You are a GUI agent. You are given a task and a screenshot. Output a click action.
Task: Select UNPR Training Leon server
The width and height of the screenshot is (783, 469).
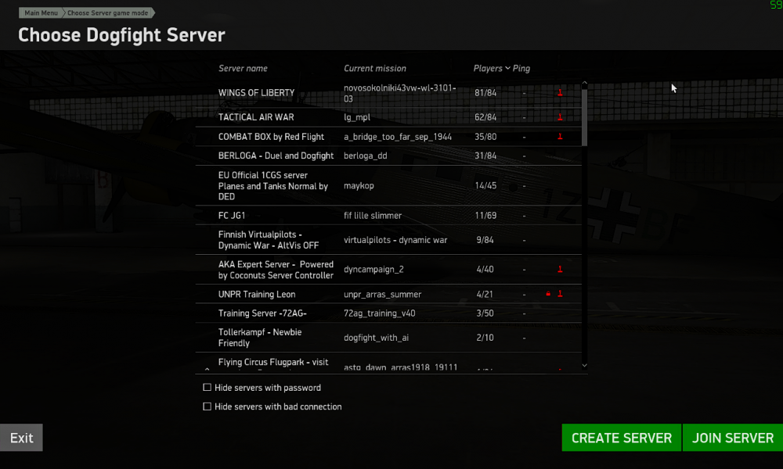click(x=388, y=294)
